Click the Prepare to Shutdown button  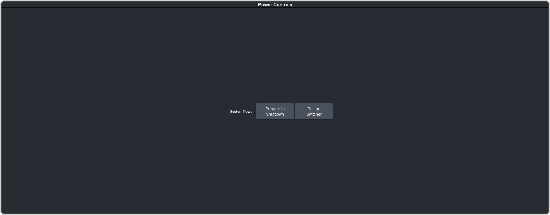(275, 111)
